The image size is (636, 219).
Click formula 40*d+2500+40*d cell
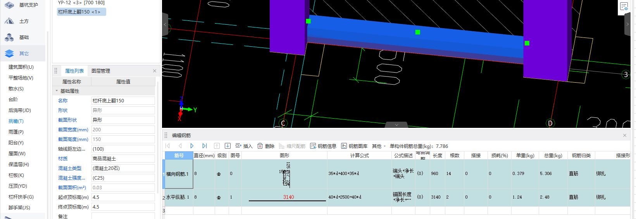[360, 197]
